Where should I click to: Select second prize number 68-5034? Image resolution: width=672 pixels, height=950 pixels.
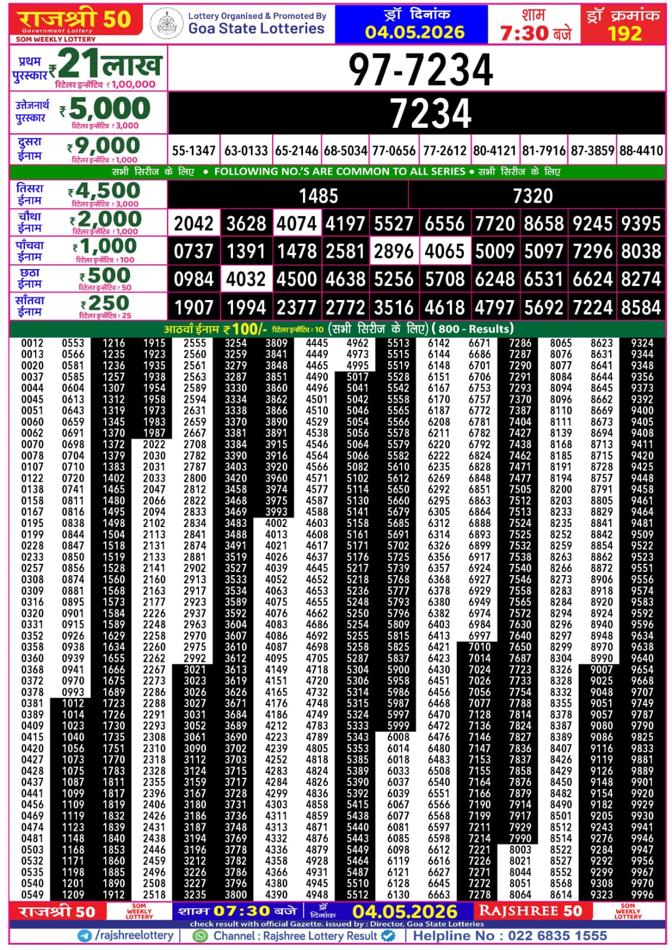(x=345, y=151)
